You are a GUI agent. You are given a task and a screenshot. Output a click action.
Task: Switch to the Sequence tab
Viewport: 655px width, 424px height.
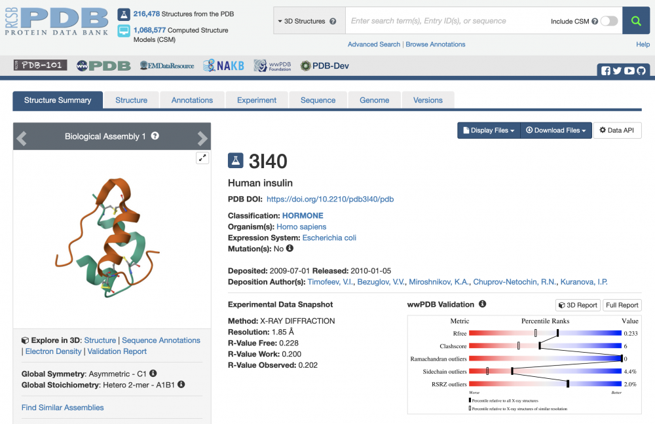(x=318, y=100)
